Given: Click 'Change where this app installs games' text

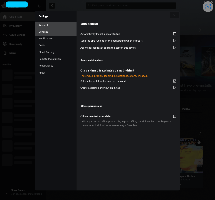Looking at the screenshot, I should pyautogui.click(x=107, y=70).
